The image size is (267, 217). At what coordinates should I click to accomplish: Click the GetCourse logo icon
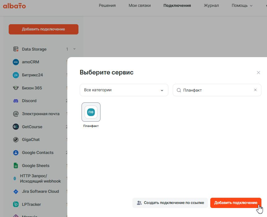coord(16,127)
